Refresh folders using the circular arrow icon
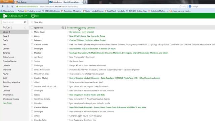This screenshot has height=121, width=215. (25, 28)
